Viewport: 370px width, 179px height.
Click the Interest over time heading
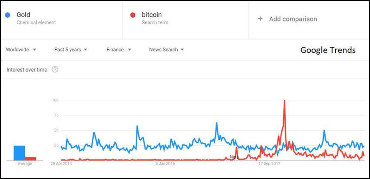27,70
